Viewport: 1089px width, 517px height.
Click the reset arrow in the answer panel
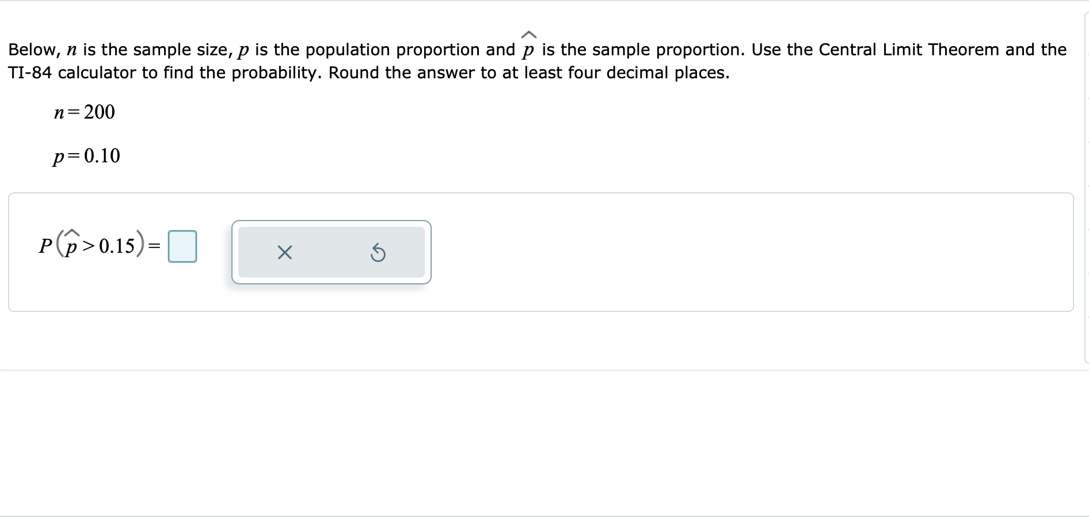[378, 252]
